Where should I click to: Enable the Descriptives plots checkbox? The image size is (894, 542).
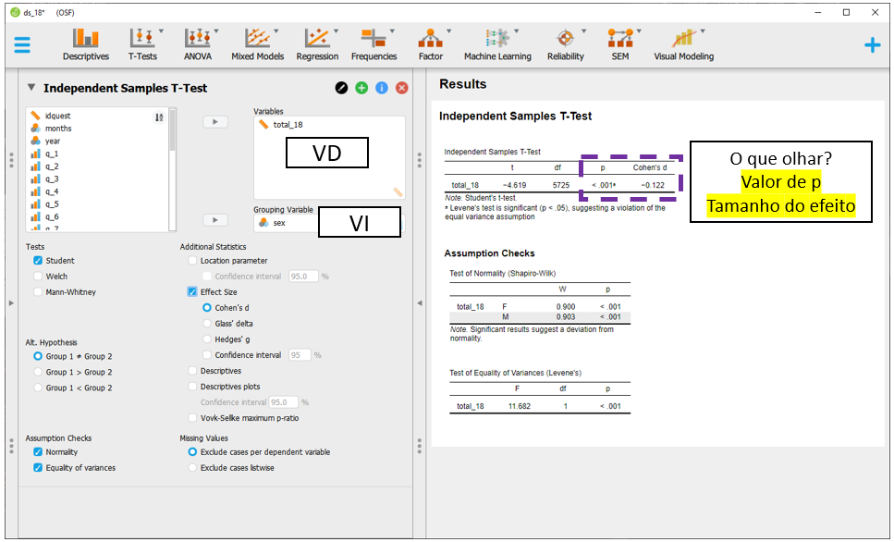pyautogui.click(x=192, y=387)
